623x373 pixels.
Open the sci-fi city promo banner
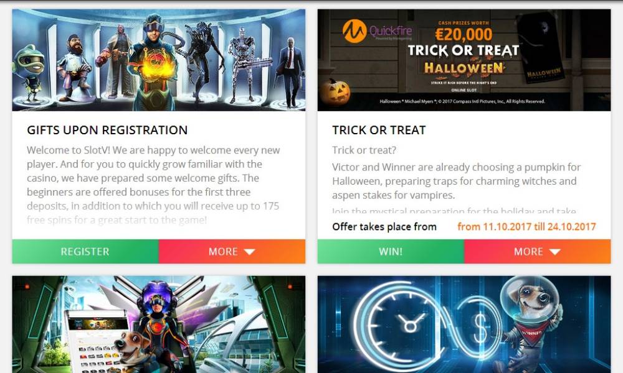point(158,325)
